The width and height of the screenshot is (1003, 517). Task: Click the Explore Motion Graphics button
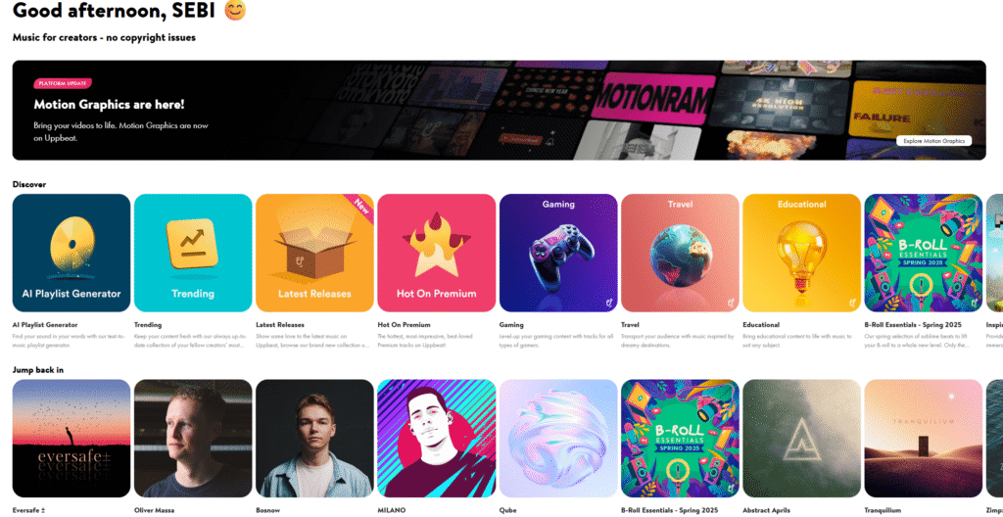933,141
